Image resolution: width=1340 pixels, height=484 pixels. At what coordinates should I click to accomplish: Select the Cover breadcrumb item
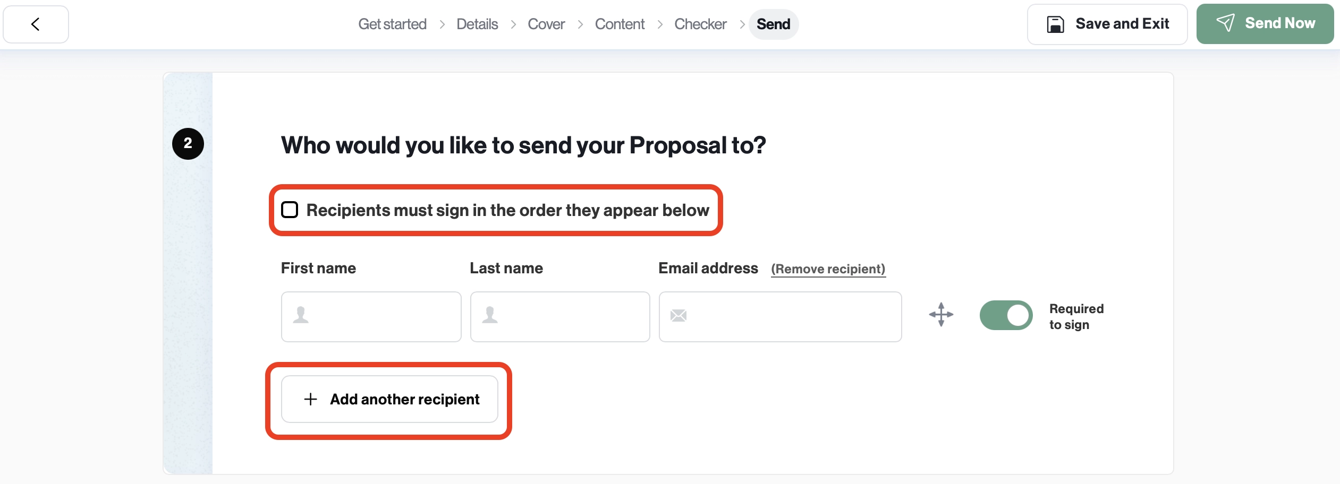[x=545, y=24]
